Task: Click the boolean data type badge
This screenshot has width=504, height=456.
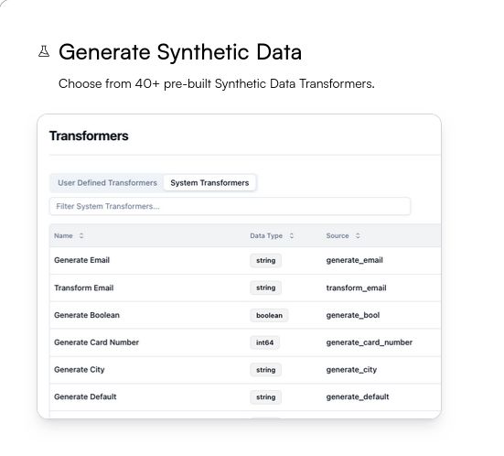Action: (269, 315)
